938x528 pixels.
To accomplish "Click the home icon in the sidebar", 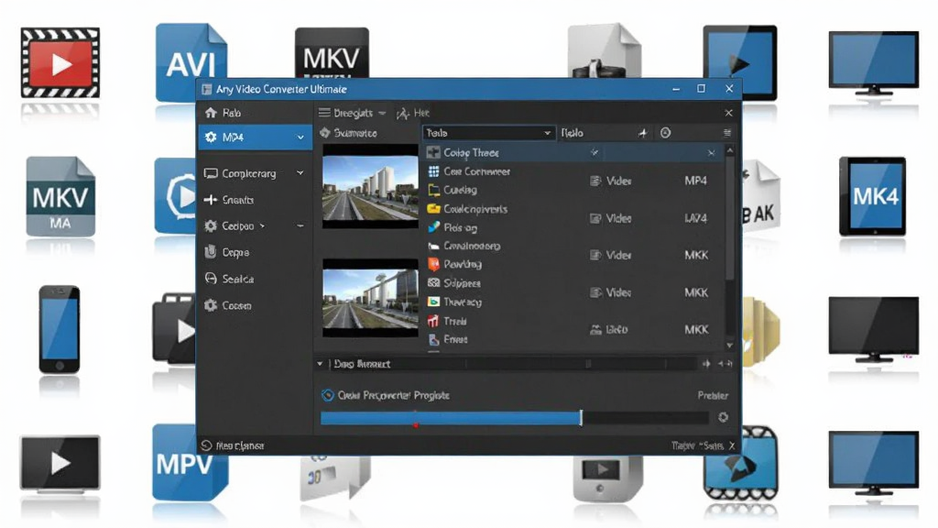I will coord(211,113).
